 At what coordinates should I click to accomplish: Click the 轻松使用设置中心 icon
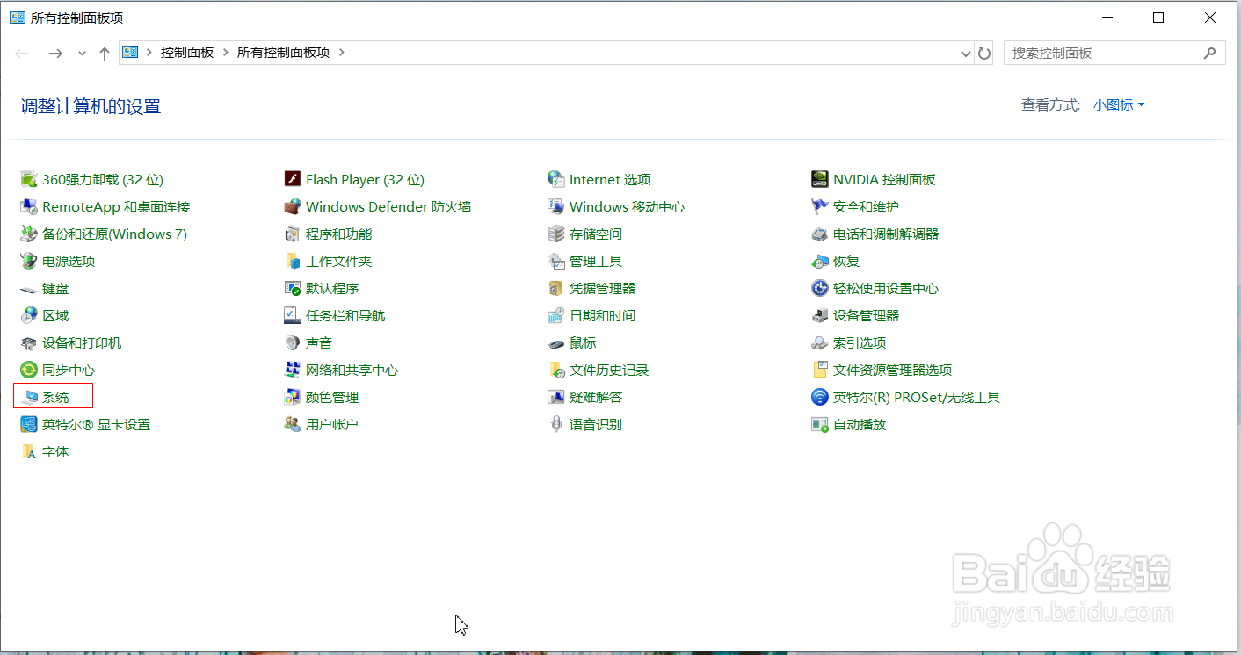click(x=819, y=288)
